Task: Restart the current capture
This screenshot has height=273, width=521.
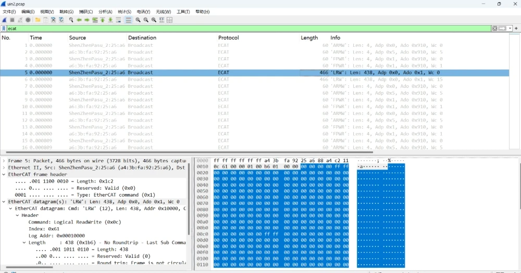Action: pos(20,20)
